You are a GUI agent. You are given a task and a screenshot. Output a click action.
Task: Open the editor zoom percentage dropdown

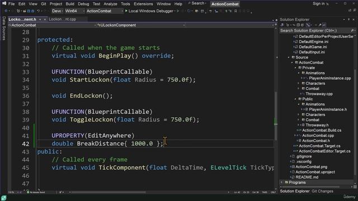15,192
